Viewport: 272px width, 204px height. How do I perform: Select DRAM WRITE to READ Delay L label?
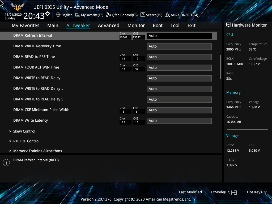click(38, 88)
